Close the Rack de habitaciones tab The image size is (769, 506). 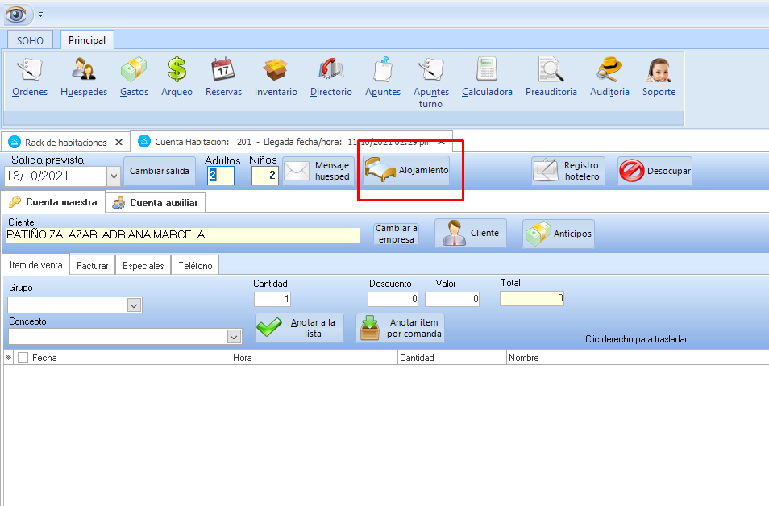click(x=119, y=142)
